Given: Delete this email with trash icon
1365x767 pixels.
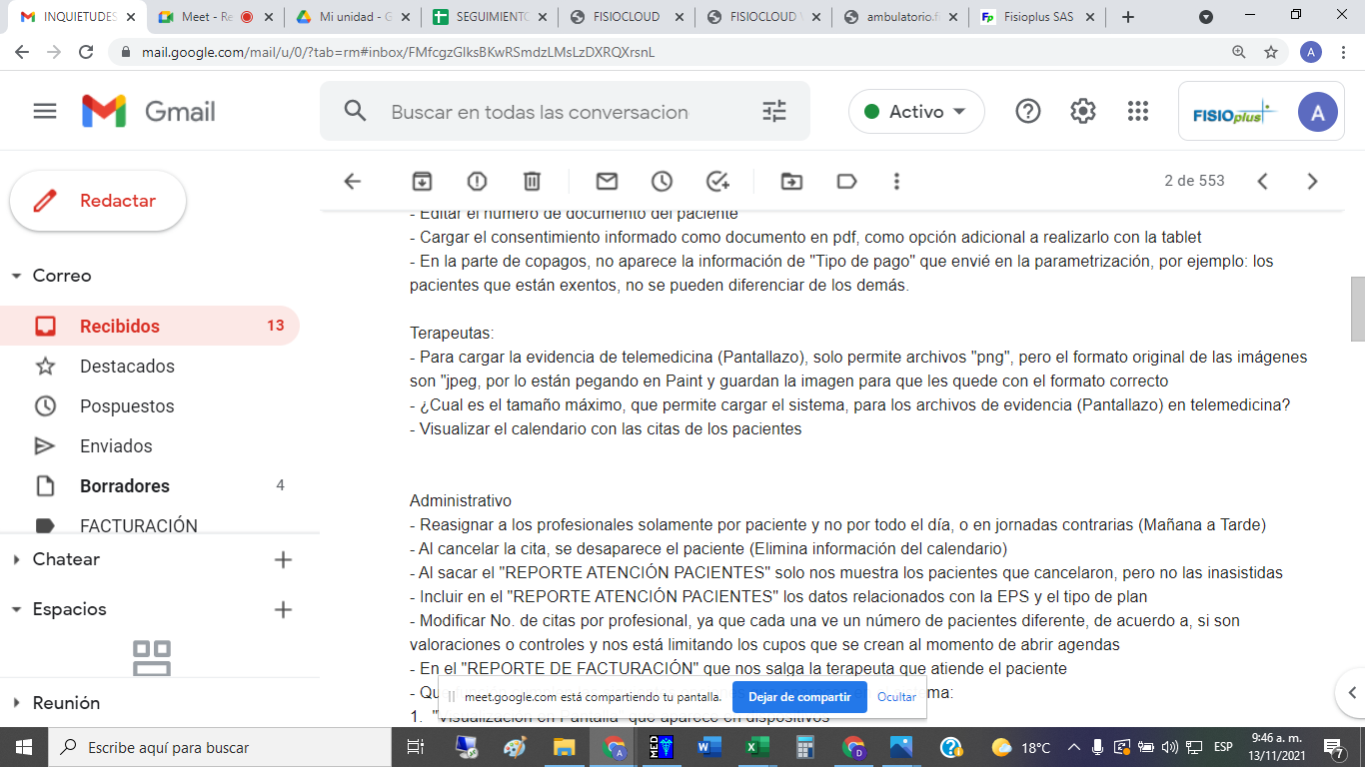Looking at the screenshot, I should click(532, 181).
